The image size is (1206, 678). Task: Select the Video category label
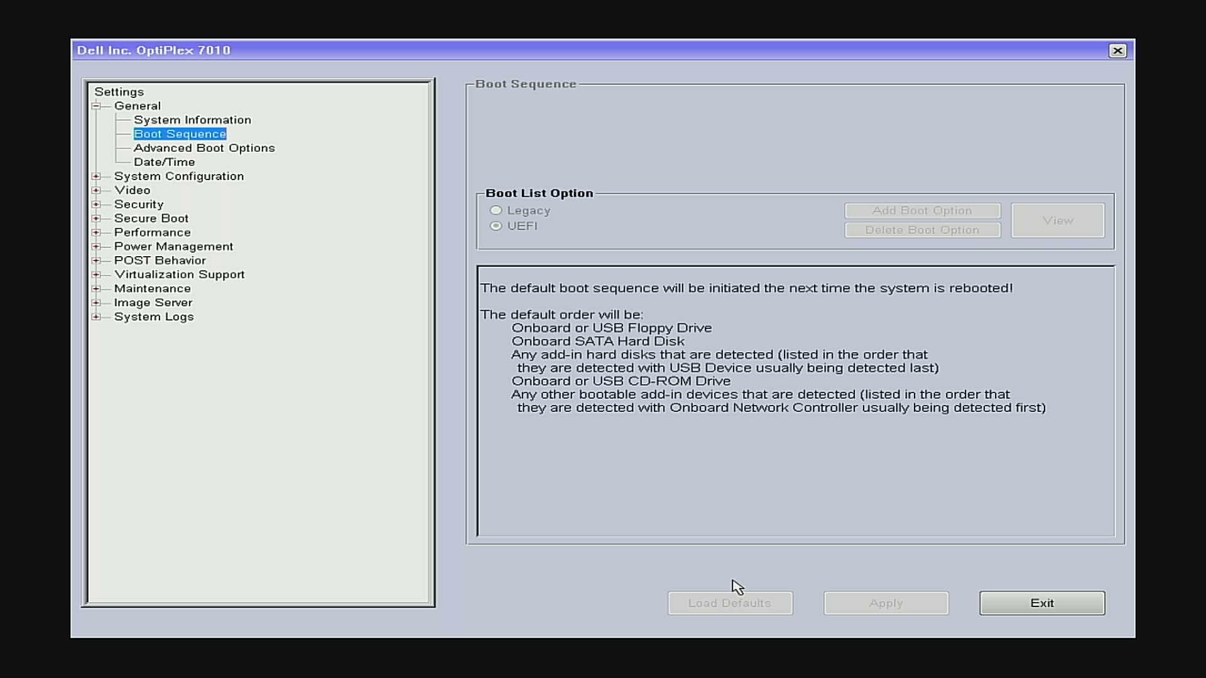[132, 190]
